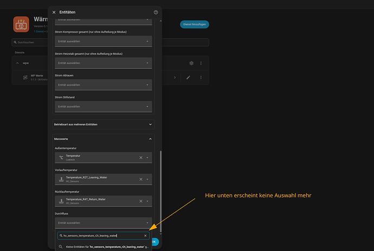Open Strom Stillstand entity dropdown
This screenshot has height=251, width=374.
[x=104, y=107]
